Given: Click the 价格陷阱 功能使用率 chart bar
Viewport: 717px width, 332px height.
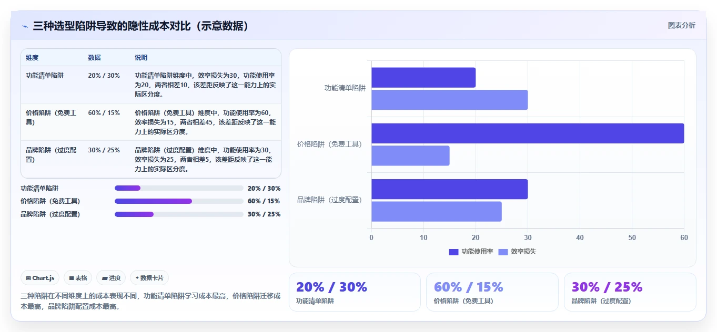Looking at the screenshot, I should click(528, 133).
